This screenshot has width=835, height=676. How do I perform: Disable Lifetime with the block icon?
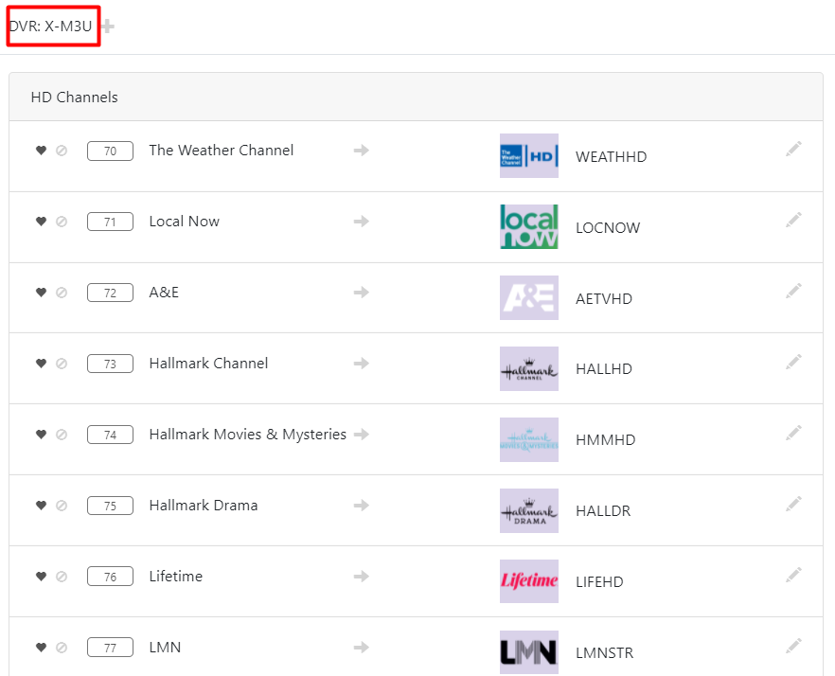[62, 577]
